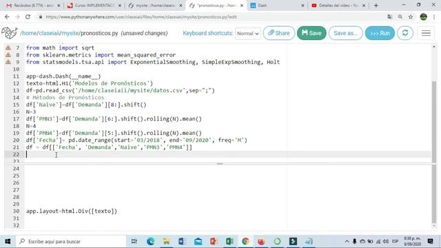Click the warning icon on line 7
The width and height of the screenshot is (441, 248).
8,48
